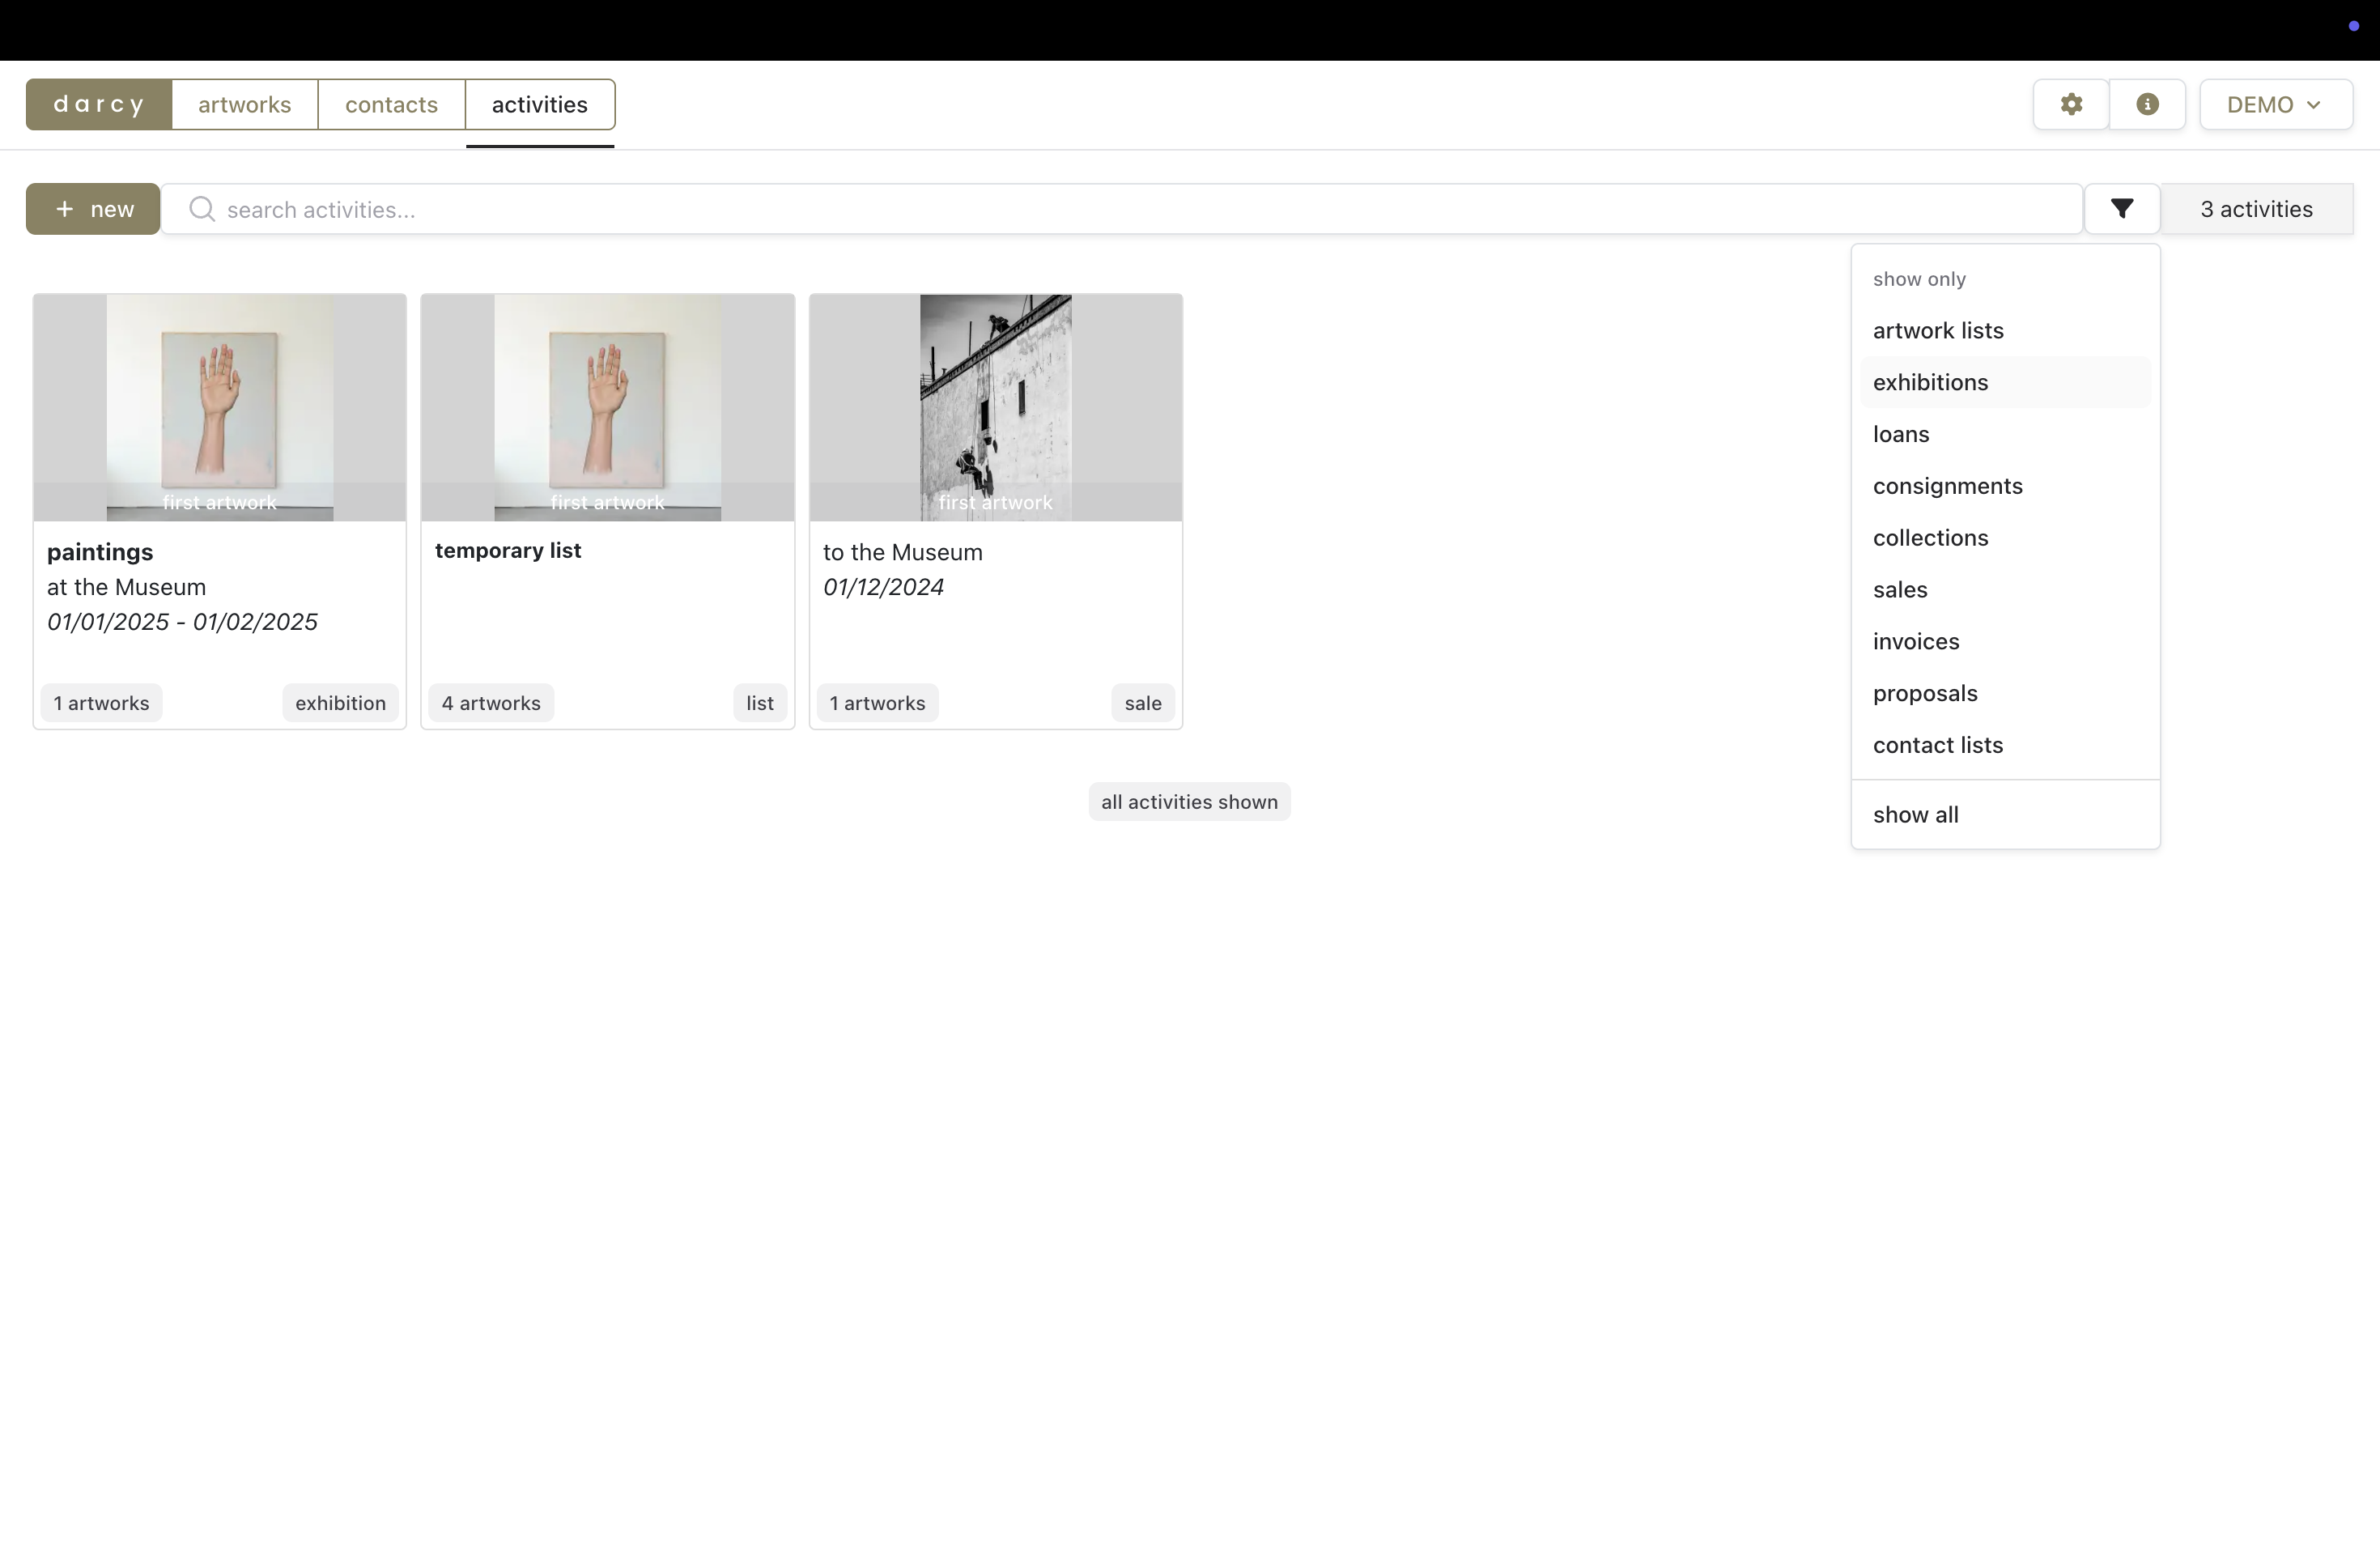Expand the DEMO account dropdown
2380x1548 pixels.
[2275, 104]
